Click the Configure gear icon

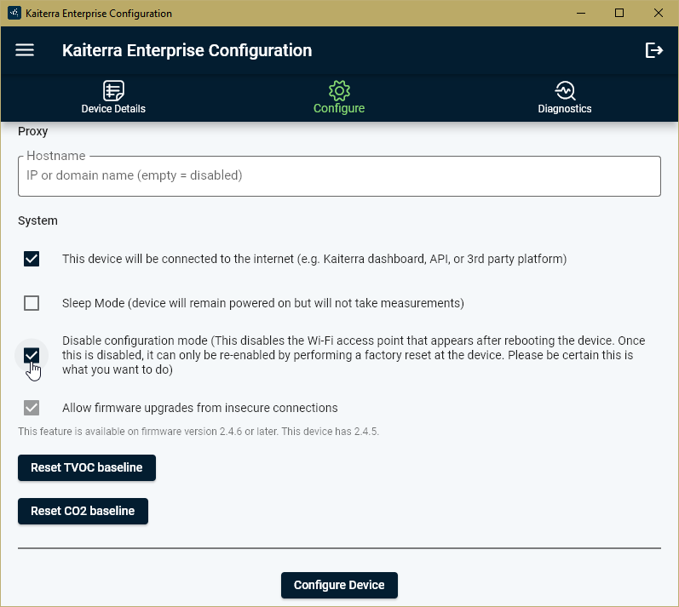339,90
